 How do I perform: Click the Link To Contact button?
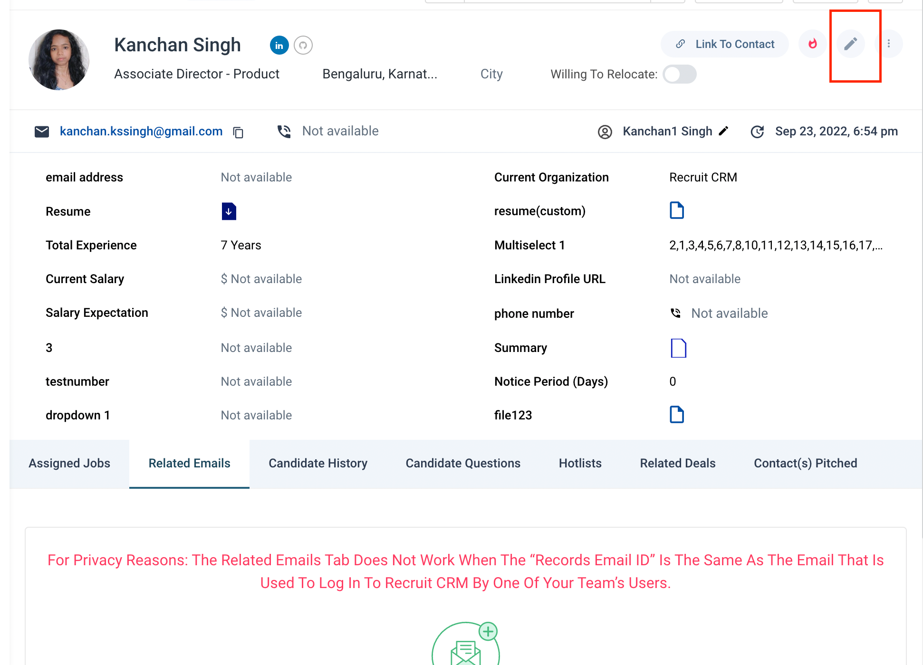(725, 44)
